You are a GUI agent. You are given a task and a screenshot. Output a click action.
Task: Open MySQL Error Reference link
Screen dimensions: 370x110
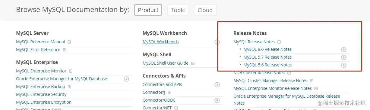[x=38, y=50]
